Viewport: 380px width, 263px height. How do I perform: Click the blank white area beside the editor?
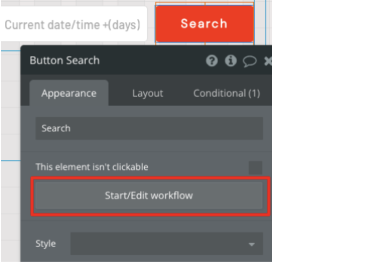[324, 132]
